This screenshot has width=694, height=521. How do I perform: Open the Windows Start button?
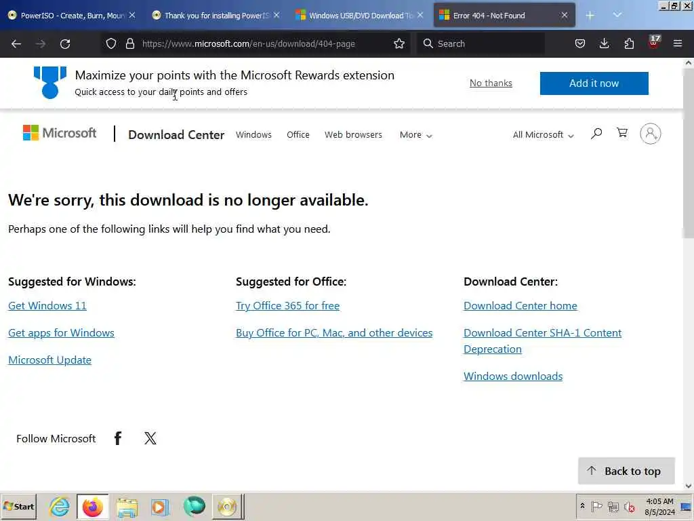(18, 506)
